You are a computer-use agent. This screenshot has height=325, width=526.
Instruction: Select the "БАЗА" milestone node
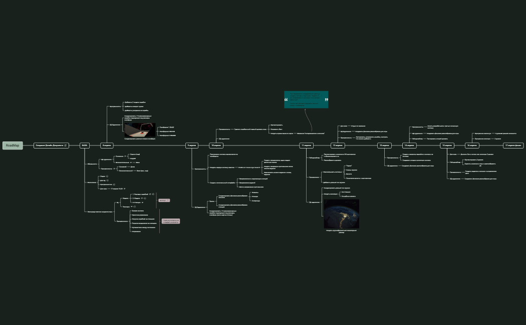pos(84,145)
